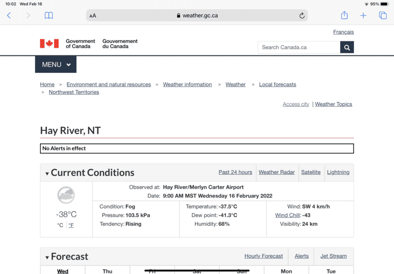The width and height of the screenshot is (394, 274).
Task: Click the Weather Topics link
Action: (334, 104)
